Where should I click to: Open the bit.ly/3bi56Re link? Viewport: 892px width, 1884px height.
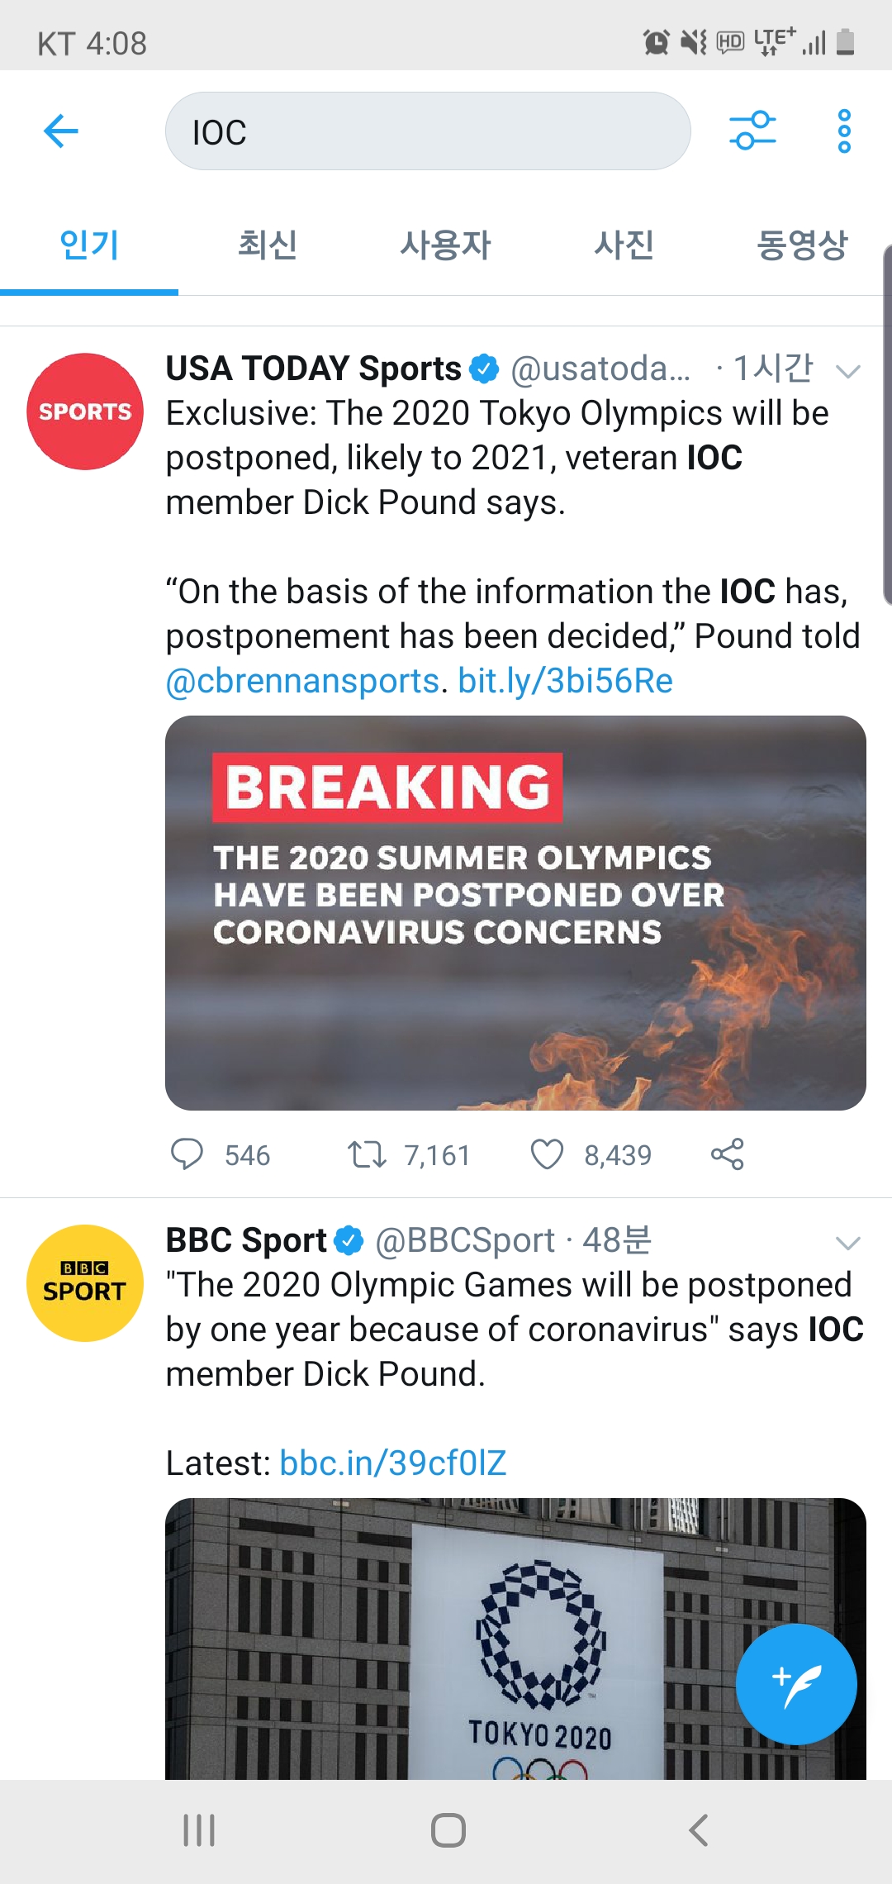[566, 681]
